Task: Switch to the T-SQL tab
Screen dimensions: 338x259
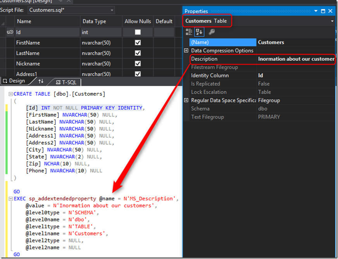Action: point(66,82)
